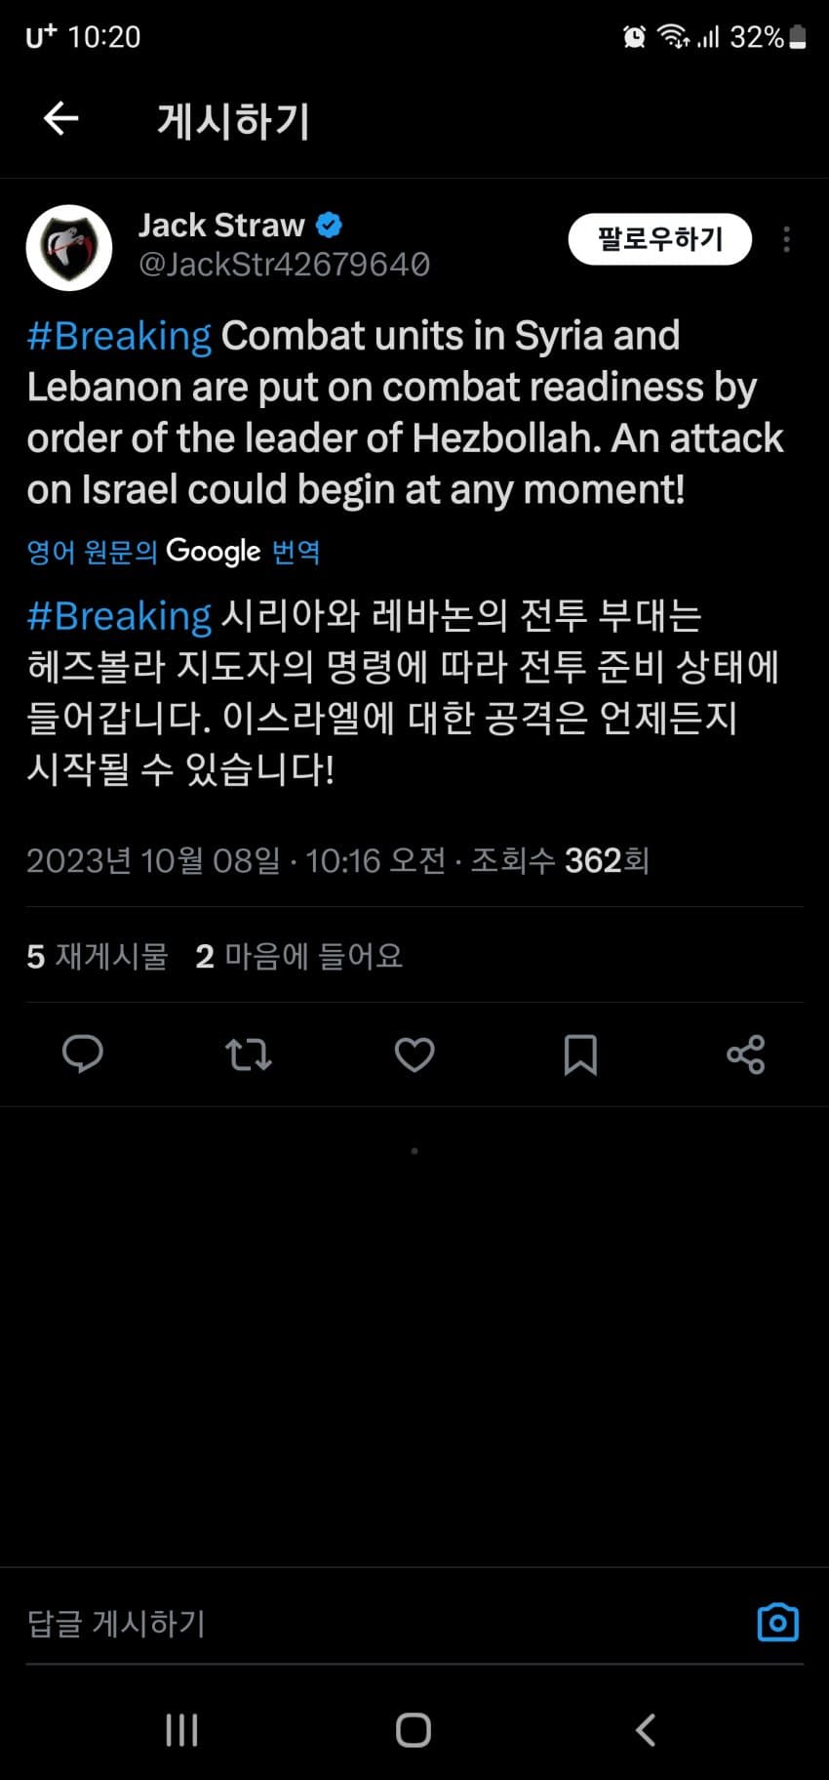Tap the share icon
Image resolution: width=829 pixels, height=1780 pixels.
click(746, 1055)
